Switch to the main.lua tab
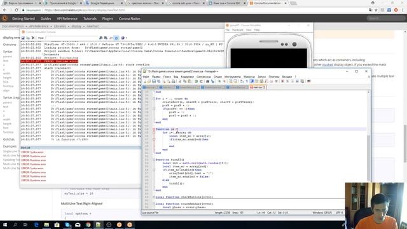407x229 pixels. [257, 87]
